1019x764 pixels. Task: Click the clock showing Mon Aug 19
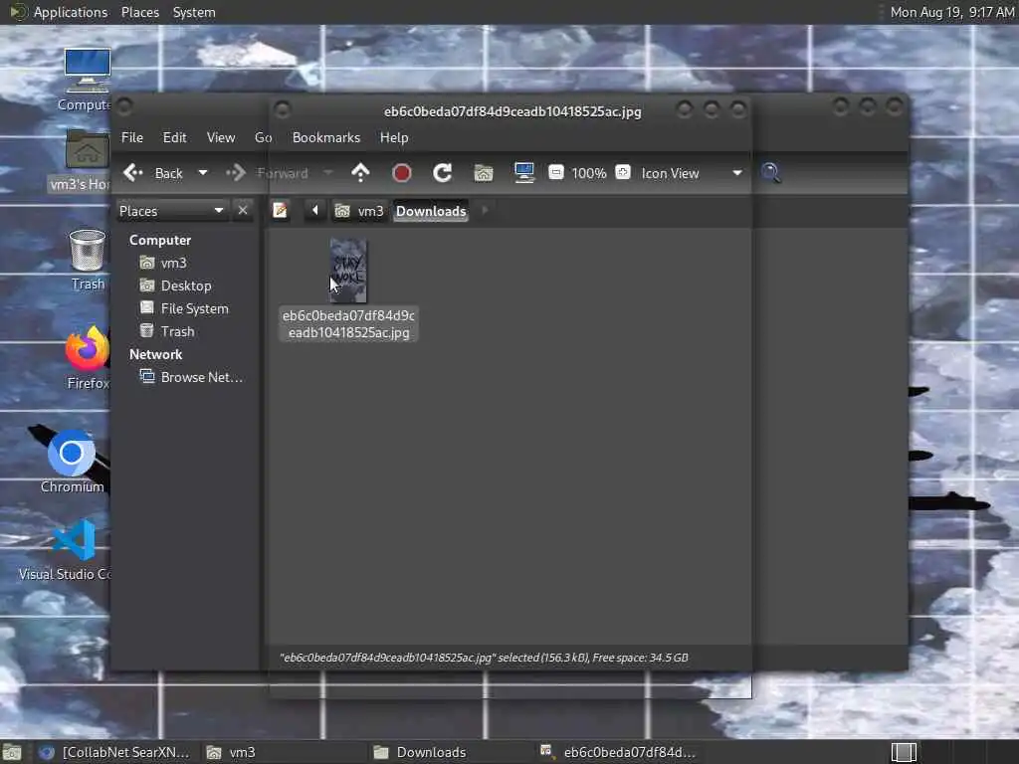[952, 12]
